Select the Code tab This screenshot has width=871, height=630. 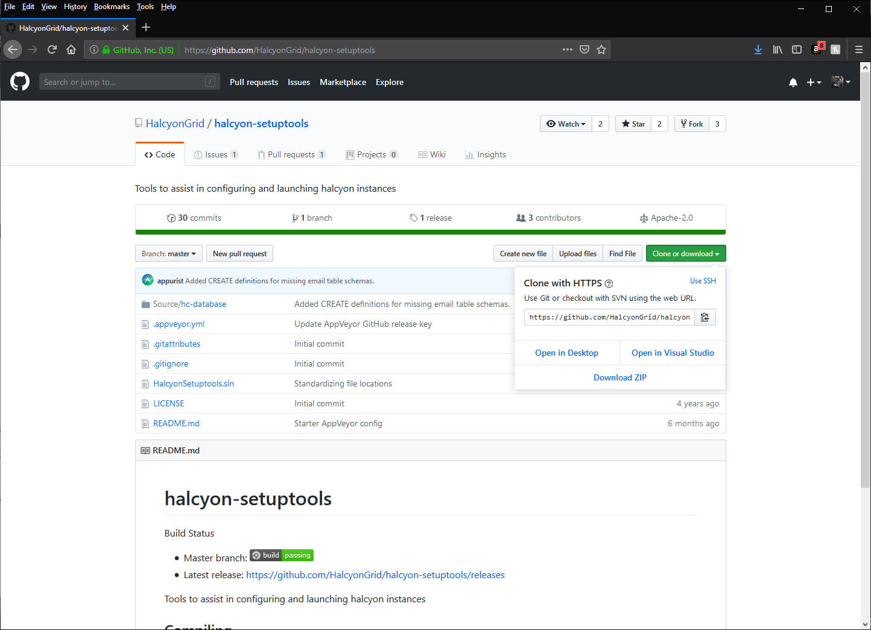click(x=160, y=154)
